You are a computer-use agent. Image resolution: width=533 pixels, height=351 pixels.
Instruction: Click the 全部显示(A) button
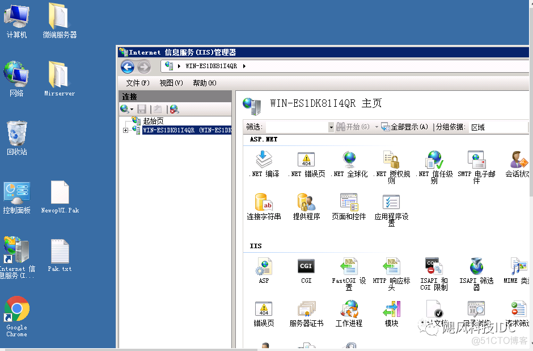pyautogui.click(x=405, y=127)
